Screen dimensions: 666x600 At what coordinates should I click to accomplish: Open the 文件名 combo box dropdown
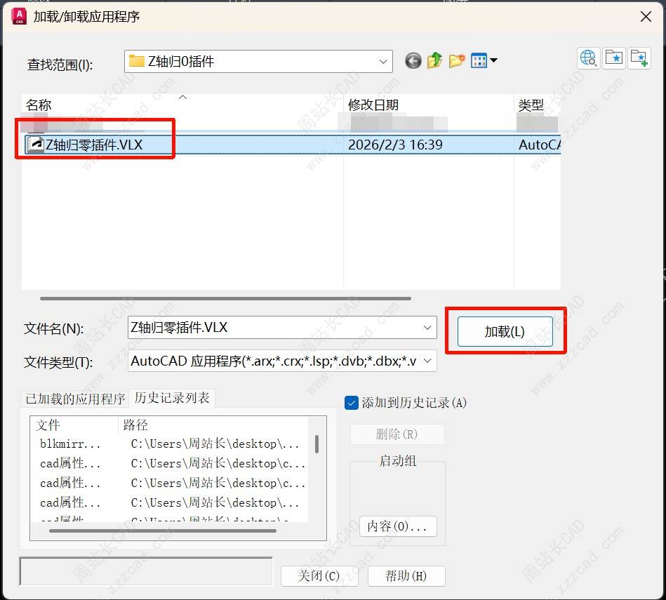pos(427,328)
